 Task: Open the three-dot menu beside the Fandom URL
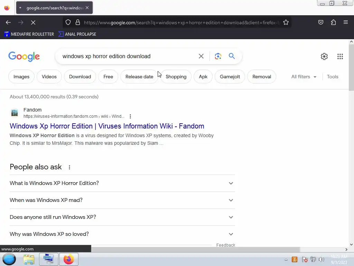(130, 116)
